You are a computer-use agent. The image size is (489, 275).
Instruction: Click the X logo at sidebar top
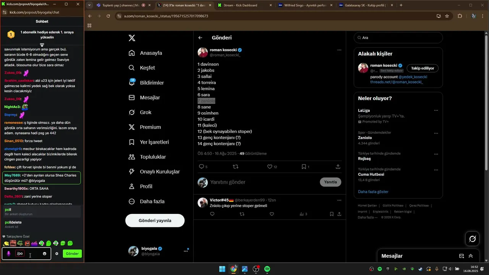pos(132,38)
